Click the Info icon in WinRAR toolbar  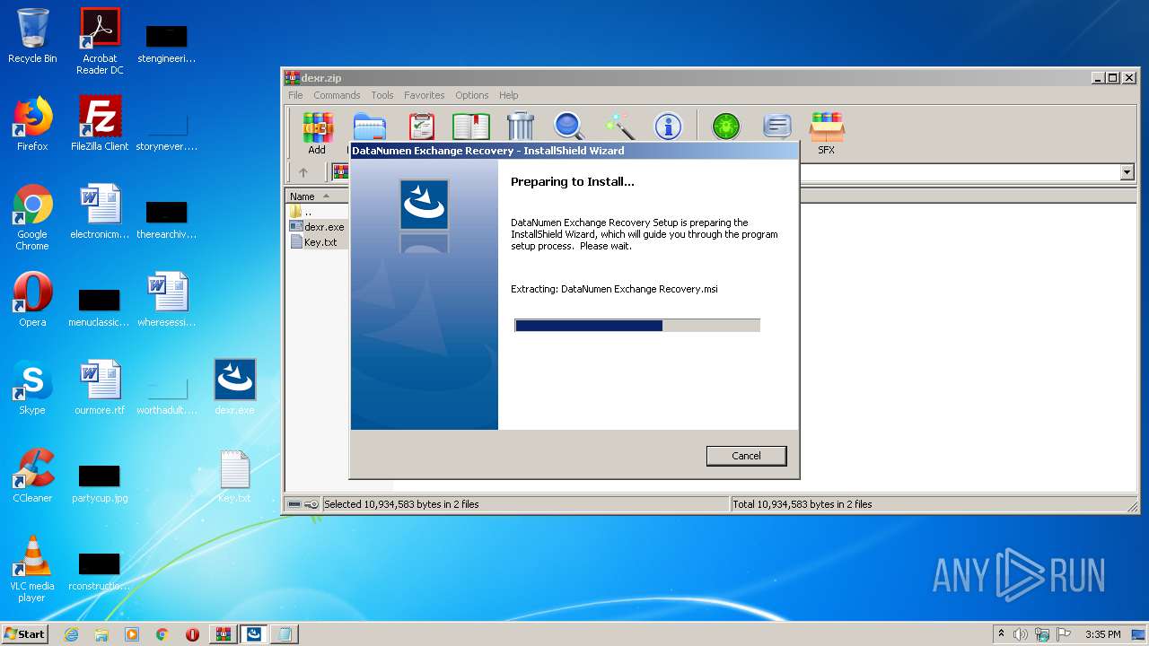668,127
